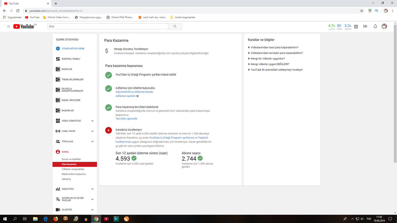
Task: Click the Analytics bars icon in sidebar
Action: 58,189
